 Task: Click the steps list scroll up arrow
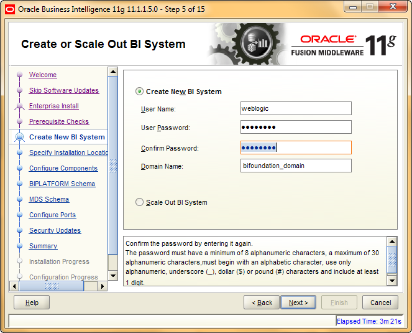112,72
